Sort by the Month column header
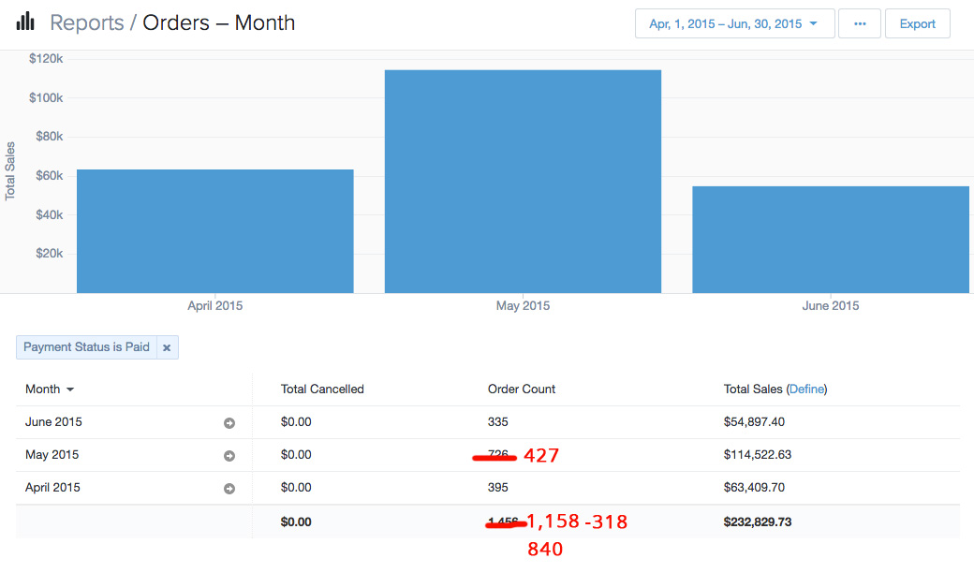Screen dimensions: 974x573 (x=50, y=389)
